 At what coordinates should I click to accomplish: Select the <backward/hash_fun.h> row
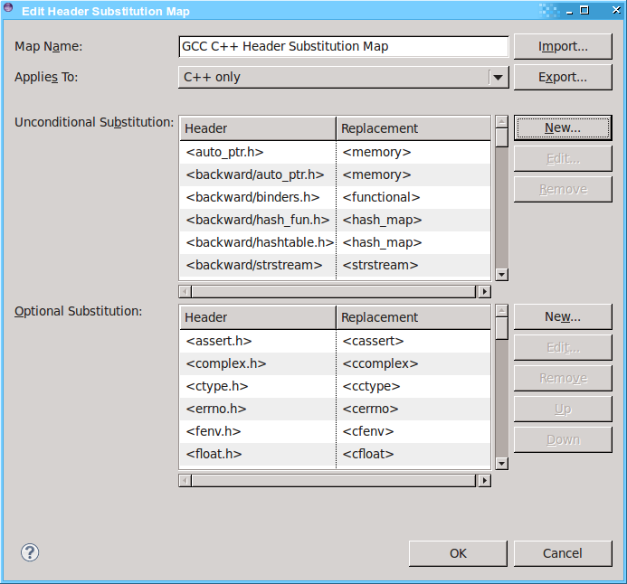pos(335,220)
